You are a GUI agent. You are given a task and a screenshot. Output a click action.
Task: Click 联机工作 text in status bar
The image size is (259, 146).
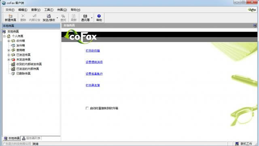click(246, 144)
